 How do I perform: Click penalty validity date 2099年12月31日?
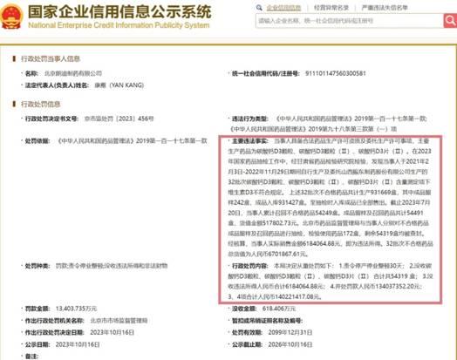[x=290, y=332]
